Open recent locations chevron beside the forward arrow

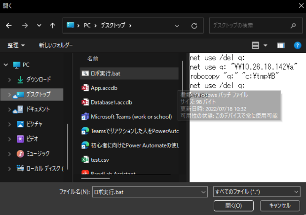pyautogui.click(x=39, y=25)
